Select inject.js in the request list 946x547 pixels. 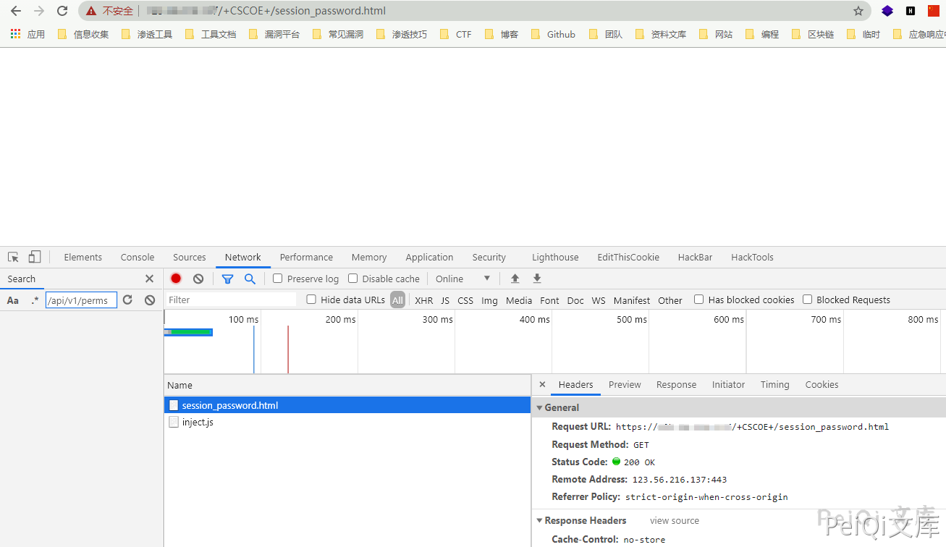coord(198,423)
